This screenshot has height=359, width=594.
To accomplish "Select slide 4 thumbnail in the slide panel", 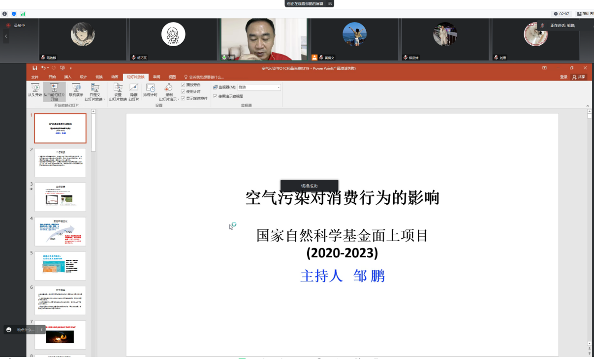I will pyautogui.click(x=60, y=231).
